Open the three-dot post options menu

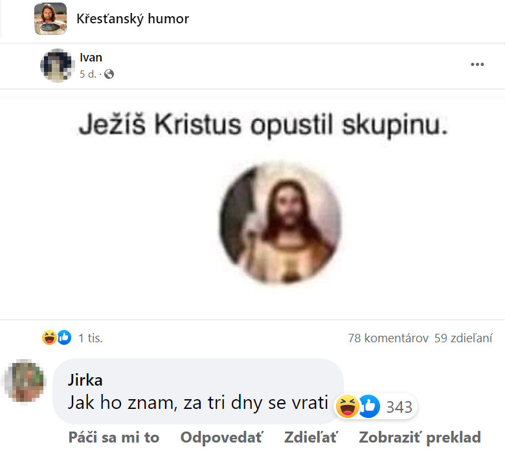[x=477, y=64]
